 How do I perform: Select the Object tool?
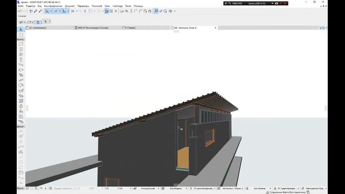21,112
